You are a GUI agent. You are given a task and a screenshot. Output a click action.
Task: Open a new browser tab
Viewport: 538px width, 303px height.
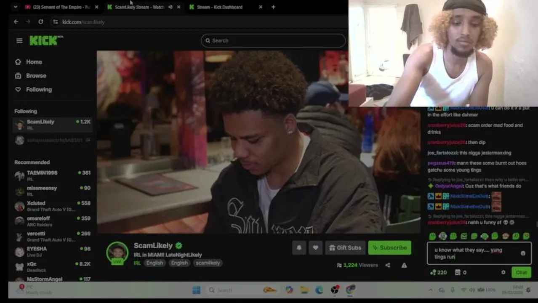[273, 7]
